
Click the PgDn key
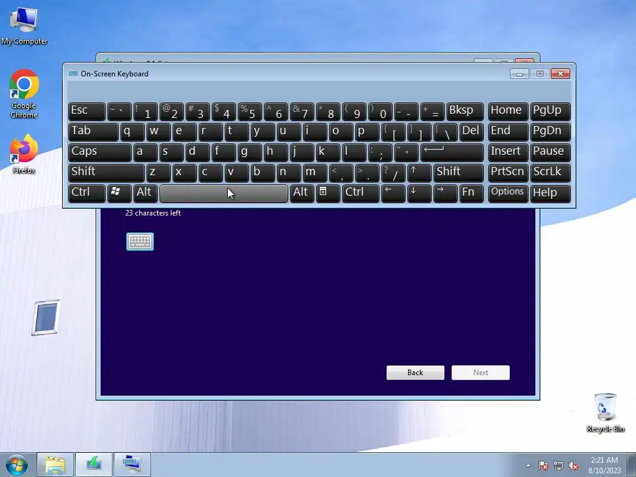point(550,132)
